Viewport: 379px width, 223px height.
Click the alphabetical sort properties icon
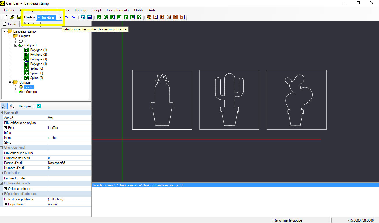[12, 106]
